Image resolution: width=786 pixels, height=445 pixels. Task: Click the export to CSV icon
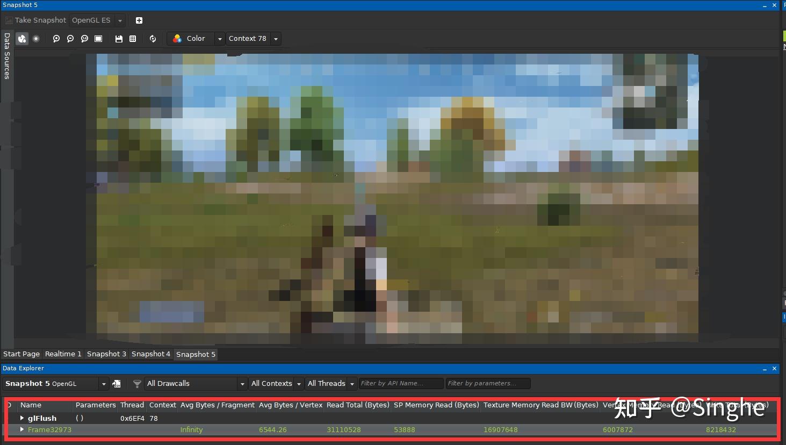[117, 384]
